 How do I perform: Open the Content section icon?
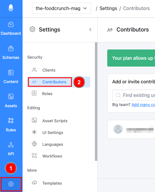(11, 73)
